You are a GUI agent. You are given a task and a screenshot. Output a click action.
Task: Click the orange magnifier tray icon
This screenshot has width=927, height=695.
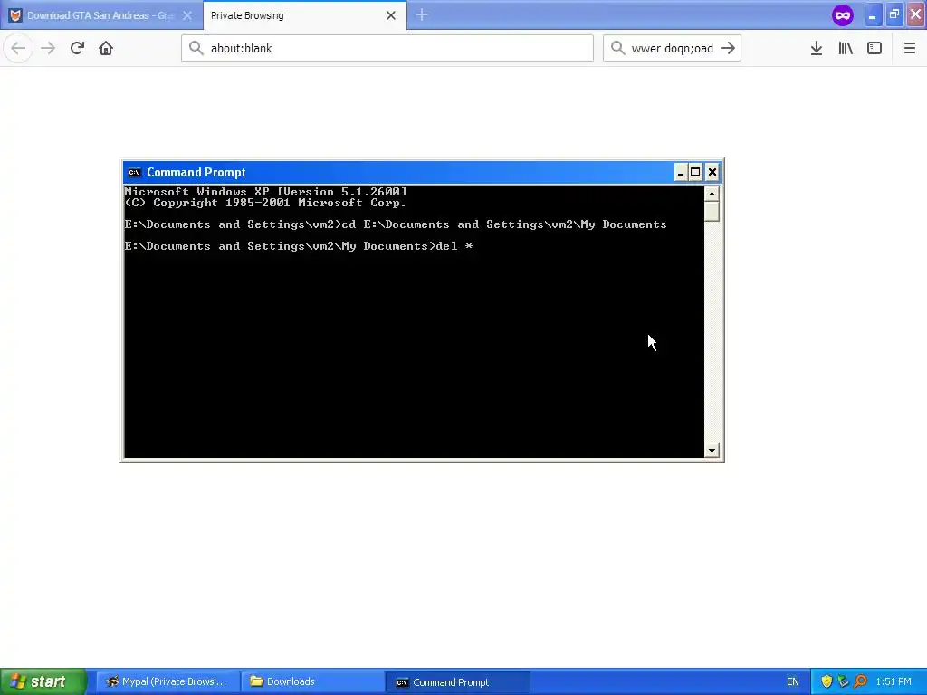pyautogui.click(x=860, y=681)
